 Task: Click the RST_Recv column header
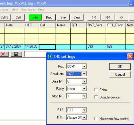[x=116, y=25]
